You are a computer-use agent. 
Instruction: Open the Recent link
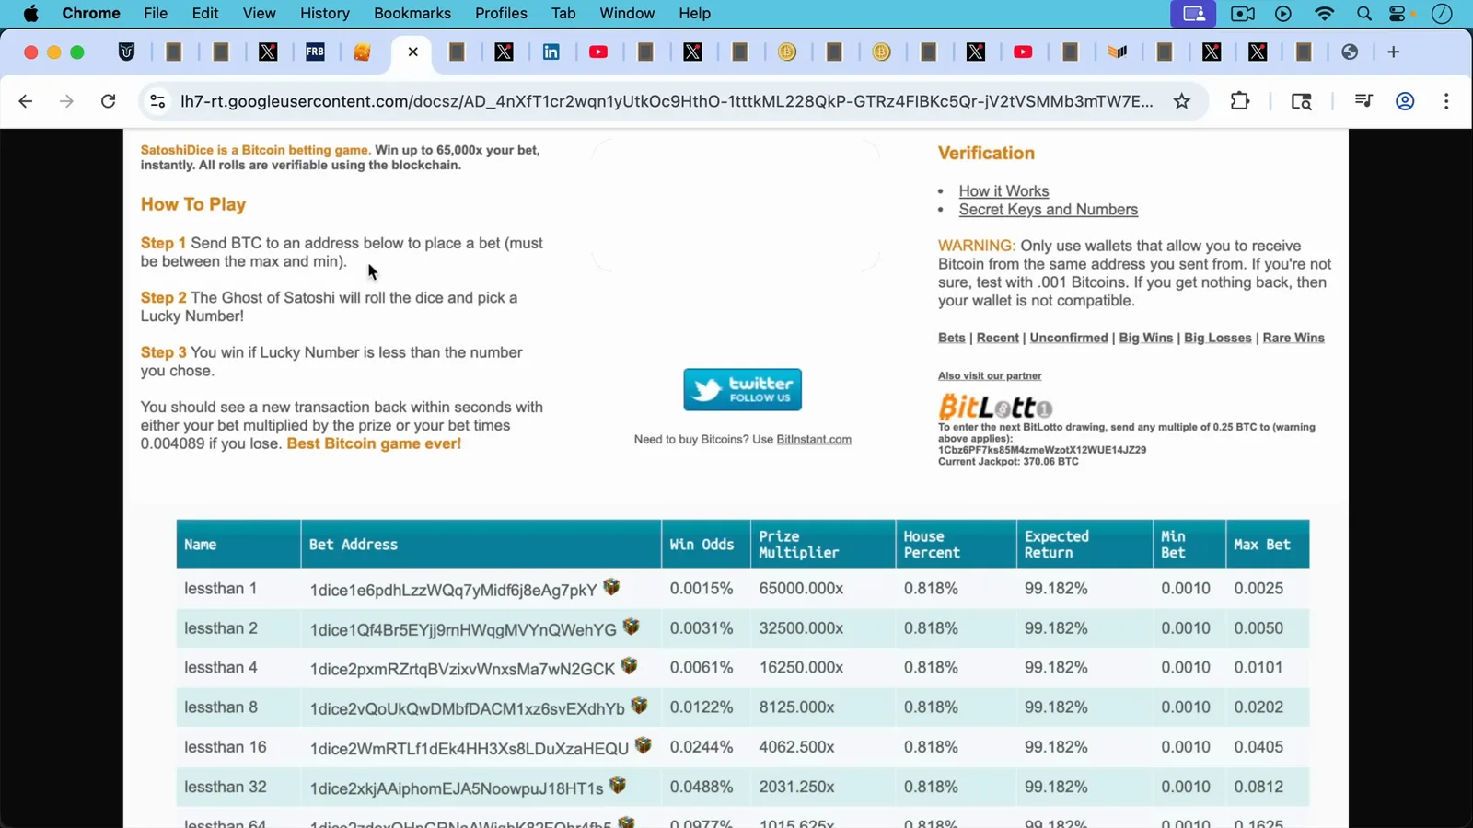[998, 338]
